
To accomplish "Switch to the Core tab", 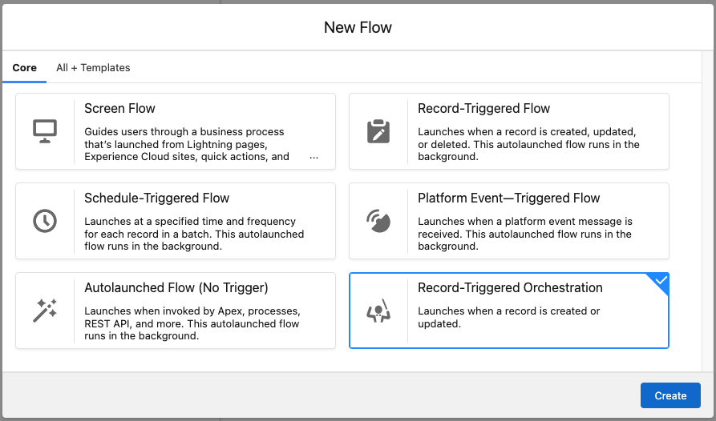I will click(24, 68).
